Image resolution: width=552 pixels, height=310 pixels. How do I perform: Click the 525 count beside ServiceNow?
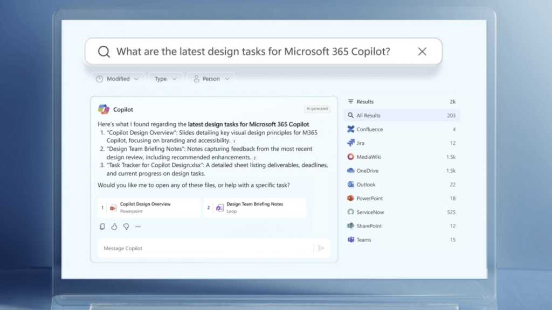tap(451, 212)
